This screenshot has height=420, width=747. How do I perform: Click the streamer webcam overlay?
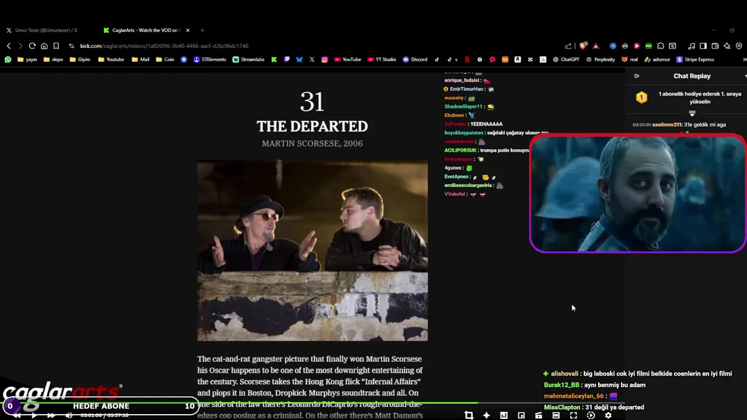(x=638, y=193)
